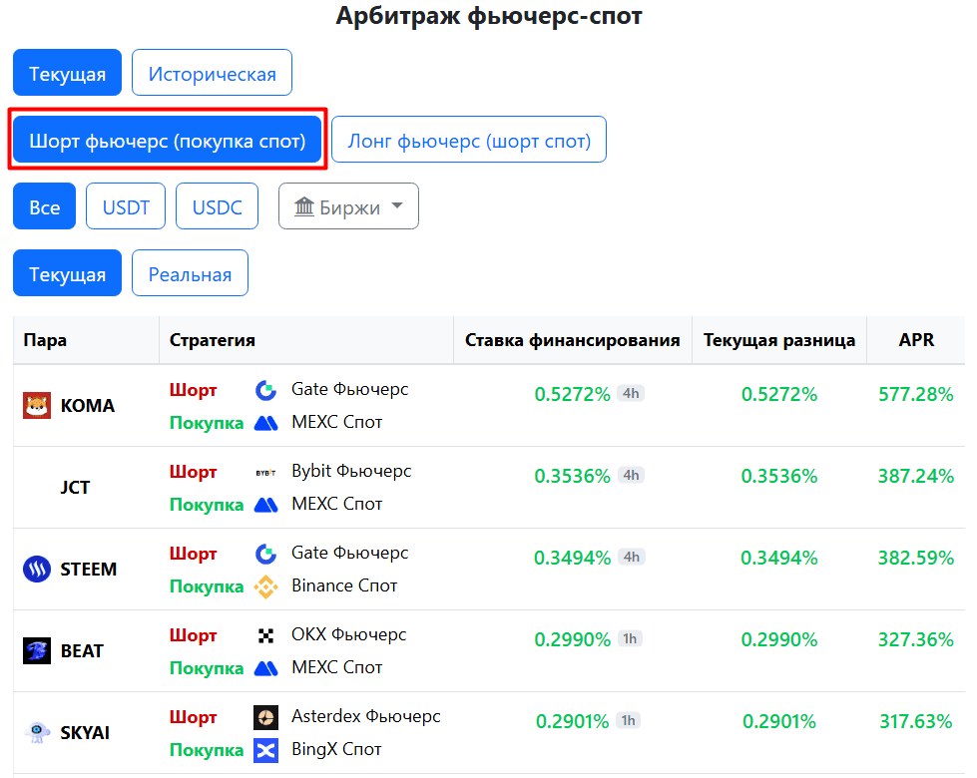This screenshot has width=977, height=778.
Task: Click BingX Спот in the SKYAI row
Action: tap(336, 749)
